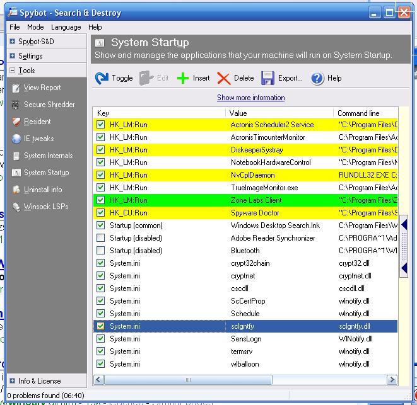
Task: Click the green plus Insert icon
Action: click(x=183, y=78)
